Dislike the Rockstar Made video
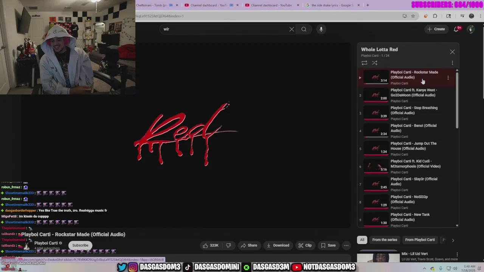Screen dimensions: 484x272 tap(228, 245)
